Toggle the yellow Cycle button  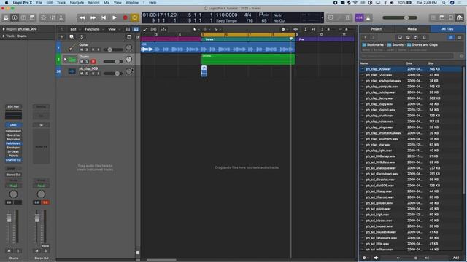point(134,17)
